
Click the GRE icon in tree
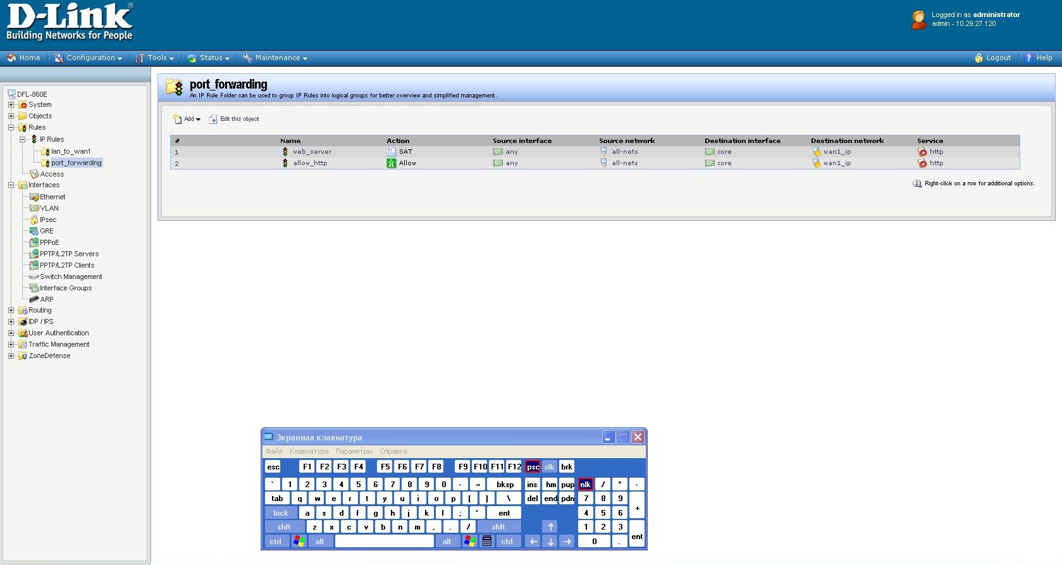coord(34,231)
